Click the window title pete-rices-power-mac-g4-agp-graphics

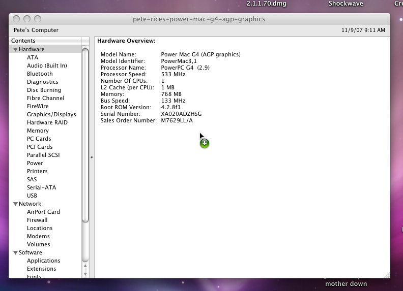199,19
